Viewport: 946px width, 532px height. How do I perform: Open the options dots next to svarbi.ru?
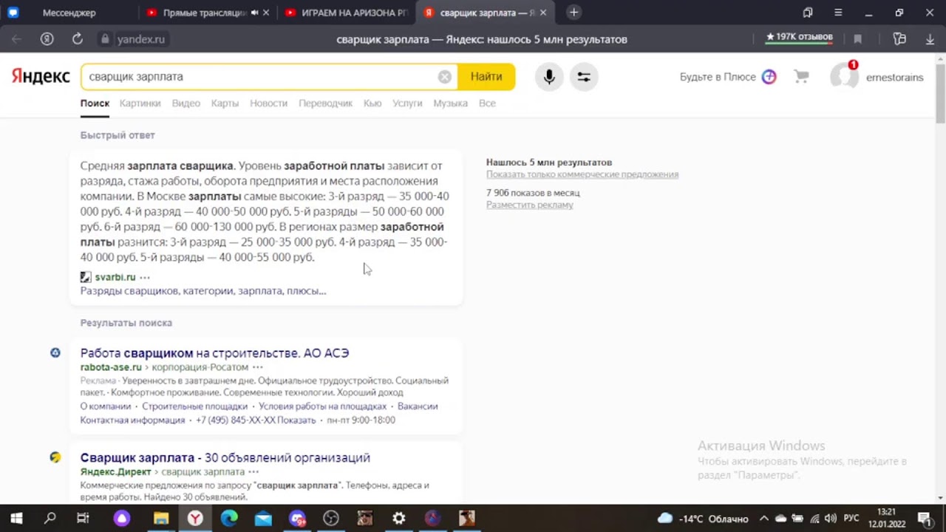145,277
